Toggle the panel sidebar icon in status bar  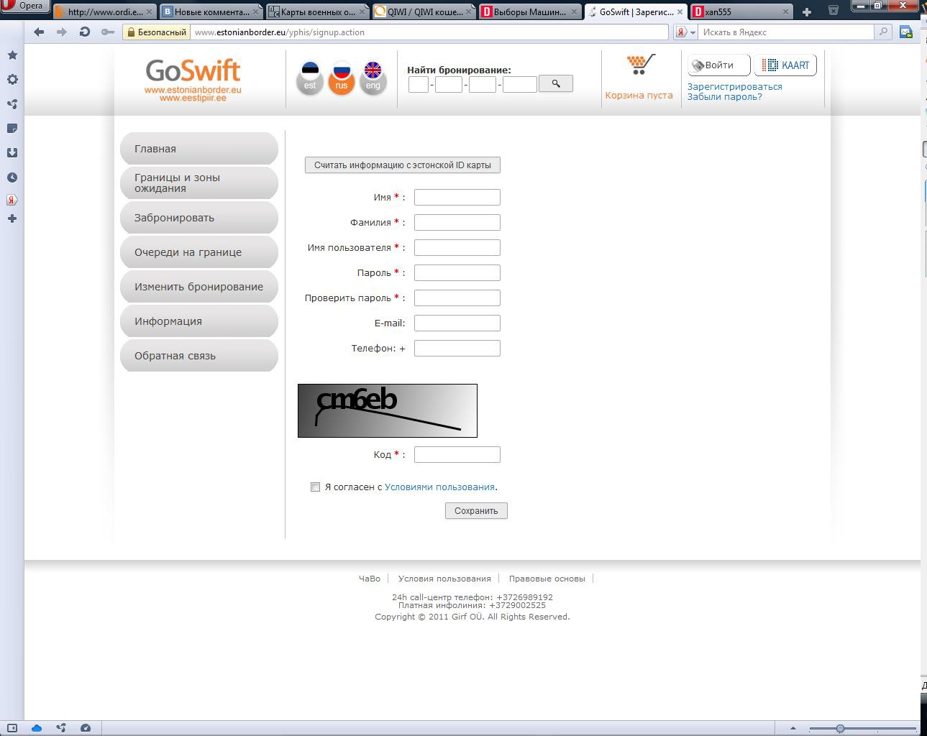pyautogui.click(x=12, y=728)
